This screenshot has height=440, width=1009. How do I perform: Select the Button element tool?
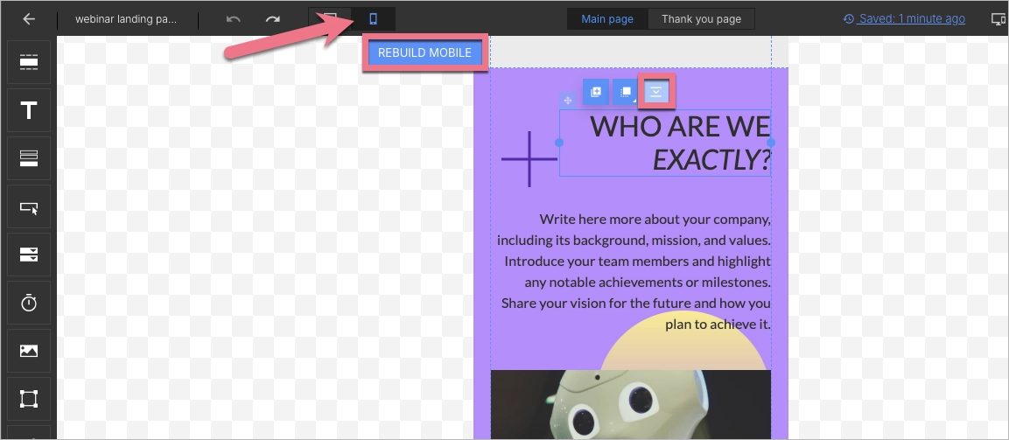29,206
